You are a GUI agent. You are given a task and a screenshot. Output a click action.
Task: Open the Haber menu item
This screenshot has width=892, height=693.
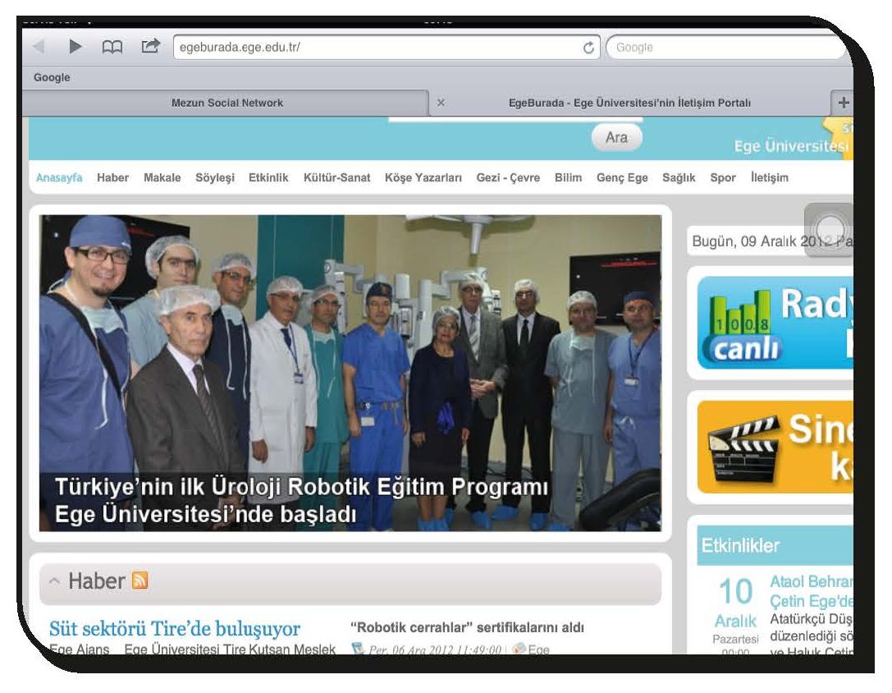[x=112, y=177]
